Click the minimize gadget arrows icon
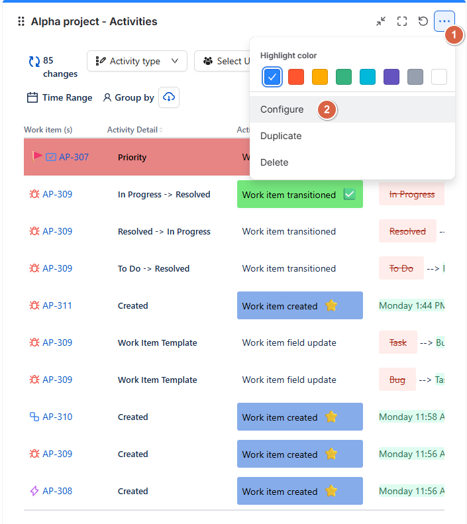 click(381, 21)
